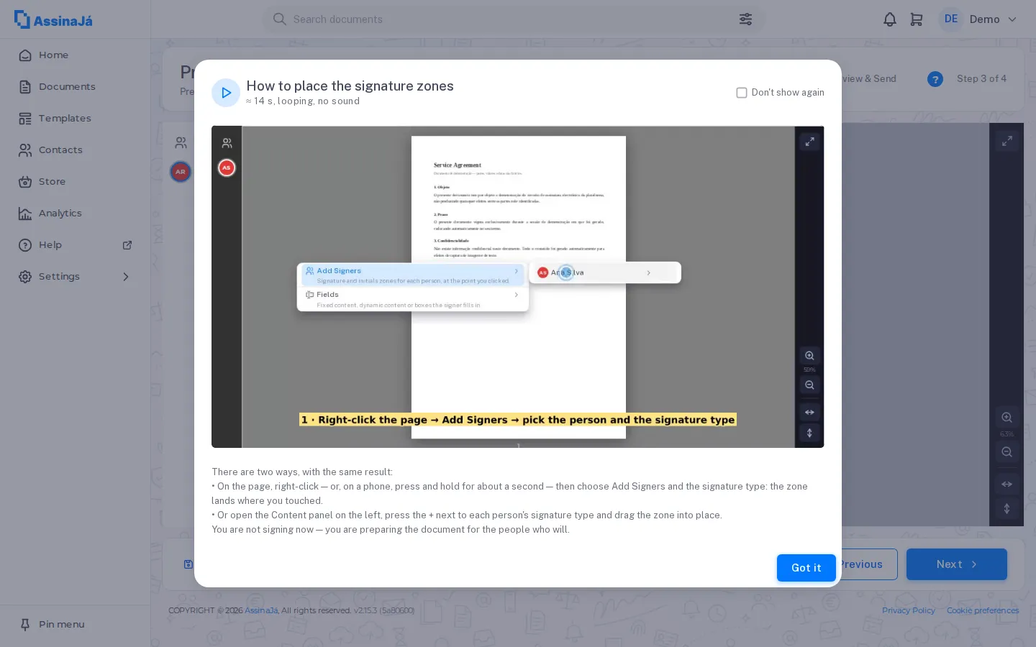The image size is (1036, 647).
Task: Click zoom out icon in the tutorial video
Action: point(809,385)
